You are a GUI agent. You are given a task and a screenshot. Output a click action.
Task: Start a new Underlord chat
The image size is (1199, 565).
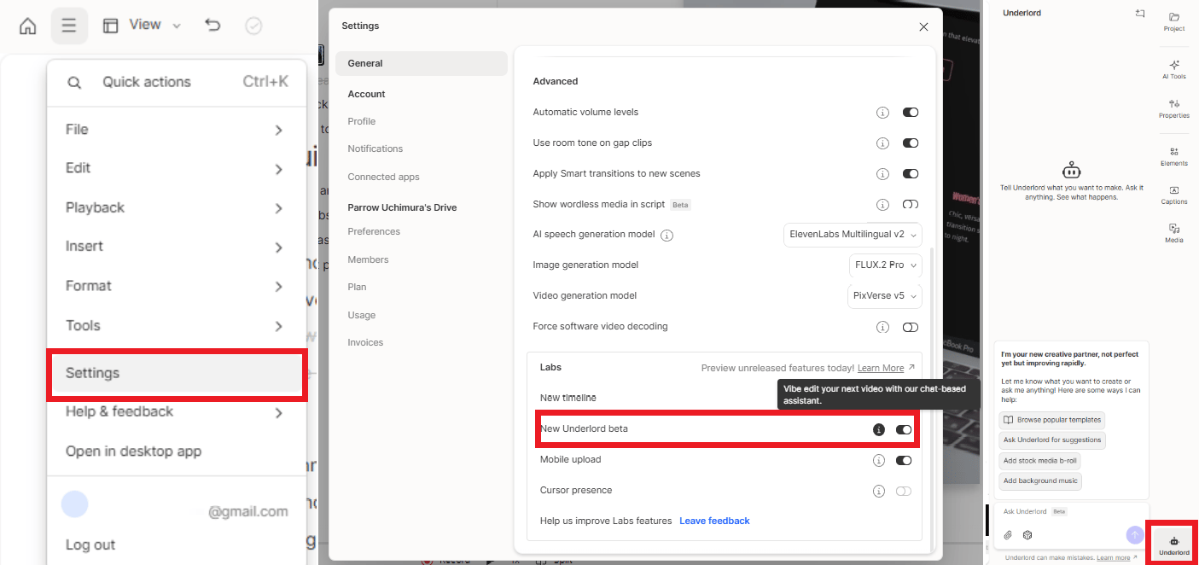1140,14
